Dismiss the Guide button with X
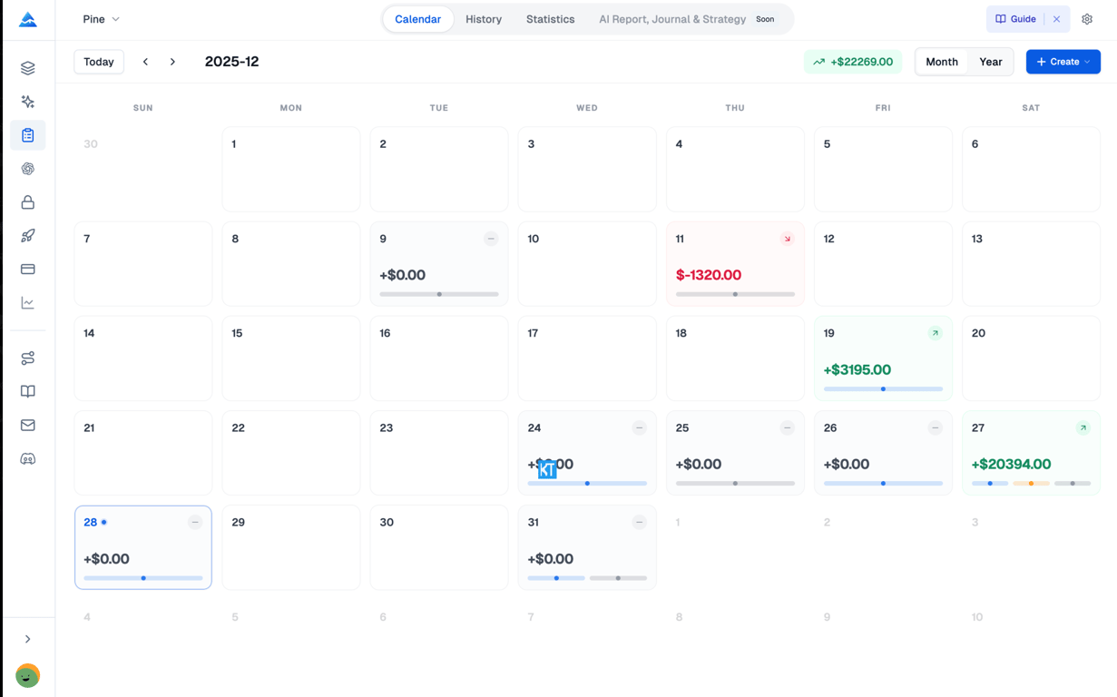Image resolution: width=1117 pixels, height=697 pixels. (x=1056, y=19)
